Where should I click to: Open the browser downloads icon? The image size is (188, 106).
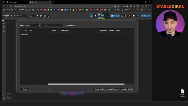point(143,6)
